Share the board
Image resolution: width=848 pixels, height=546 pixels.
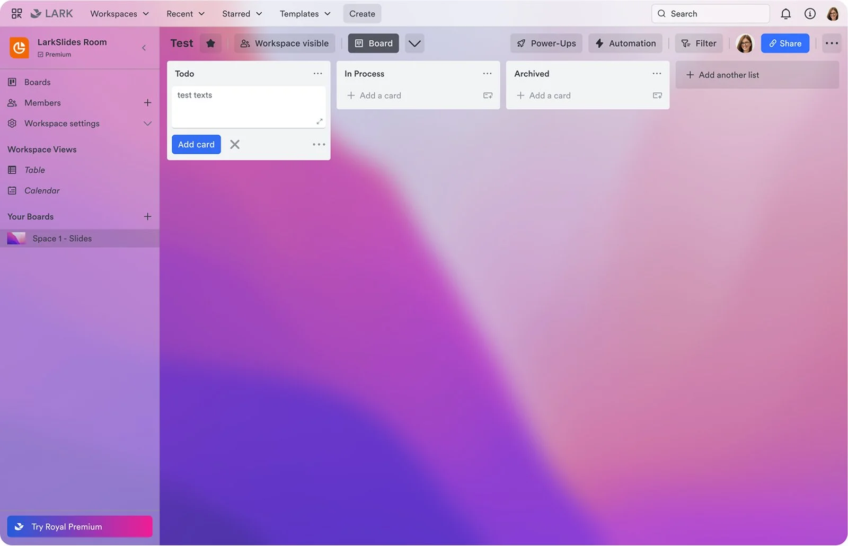click(x=785, y=43)
